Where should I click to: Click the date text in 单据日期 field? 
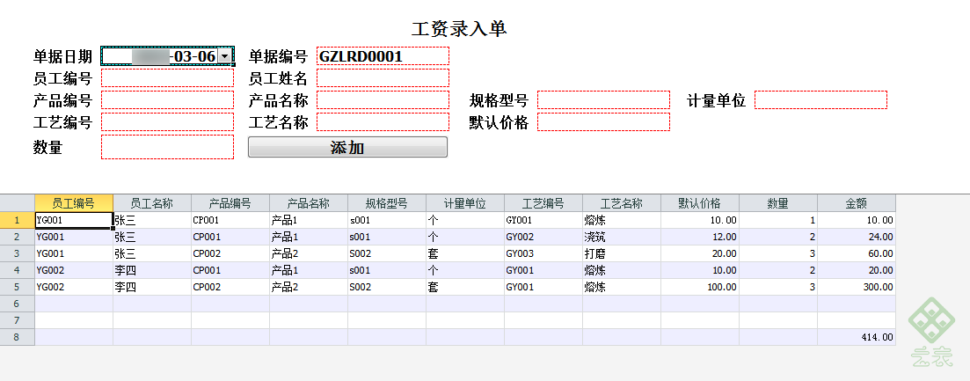point(193,57)
